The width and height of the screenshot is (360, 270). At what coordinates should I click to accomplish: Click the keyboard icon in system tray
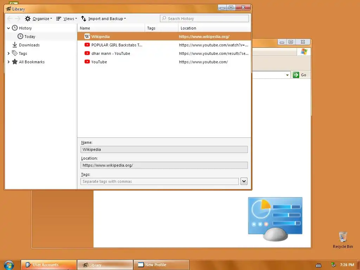(x=319, y=265)
